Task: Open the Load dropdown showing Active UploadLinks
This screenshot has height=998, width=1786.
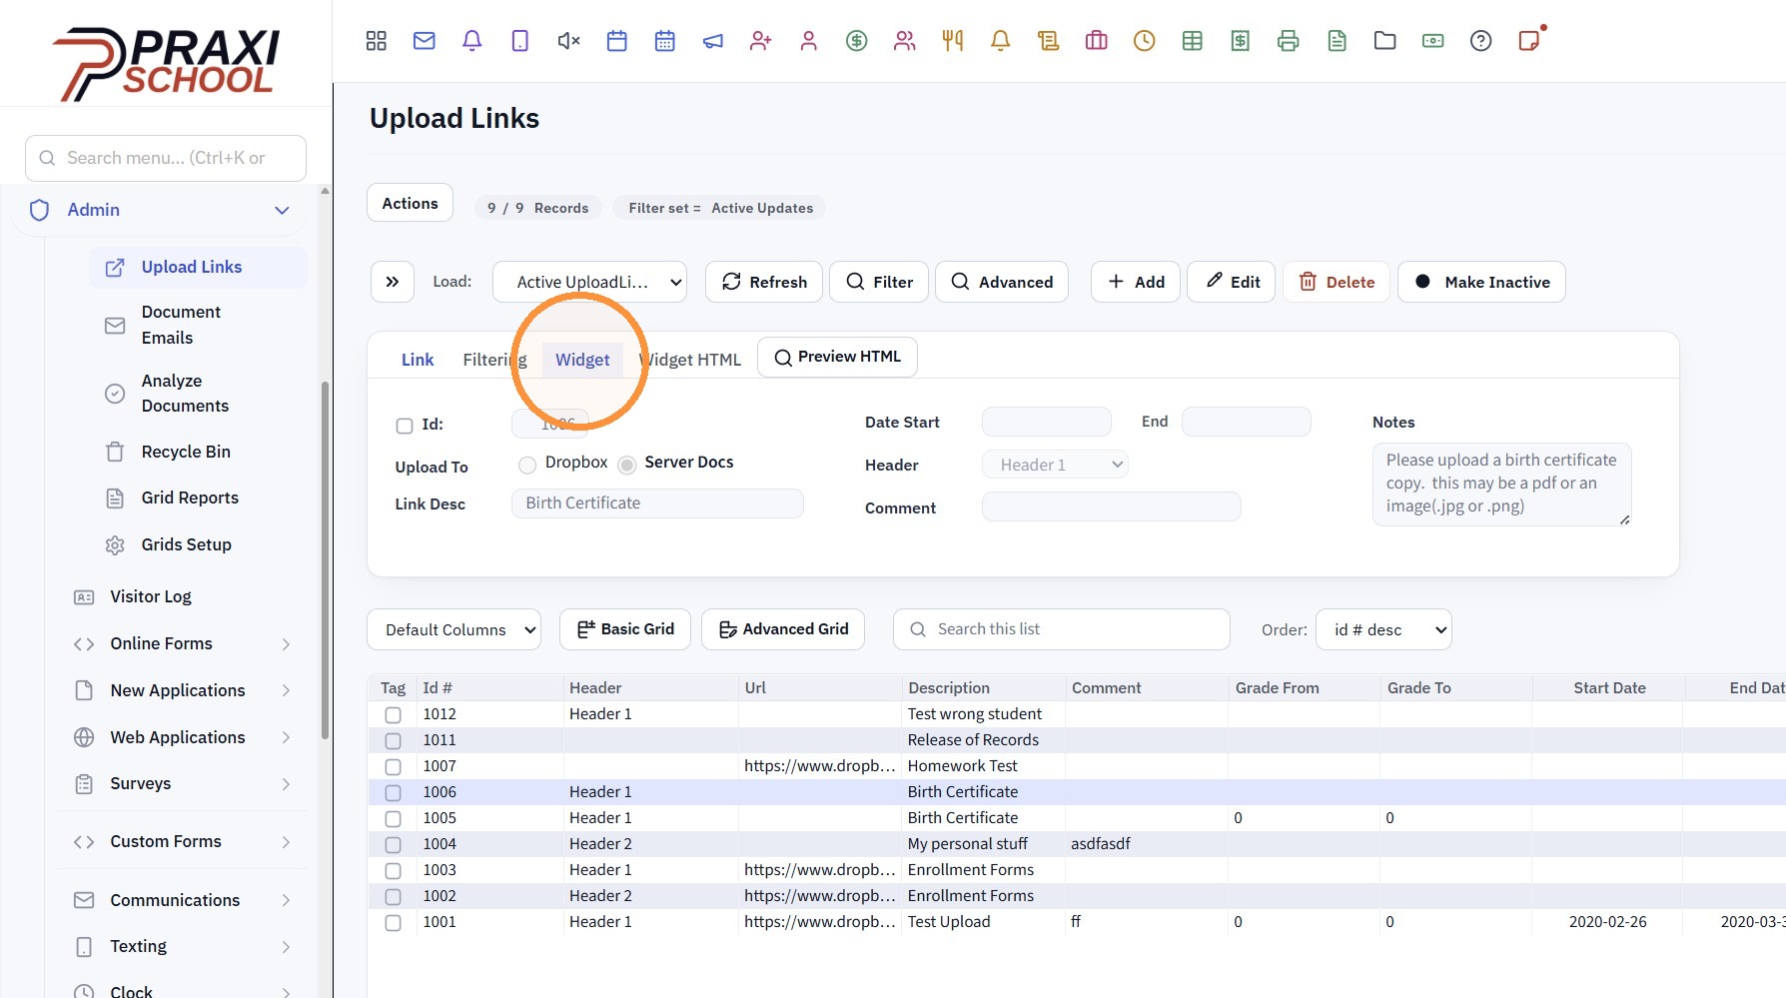Action: click(589, 282)
